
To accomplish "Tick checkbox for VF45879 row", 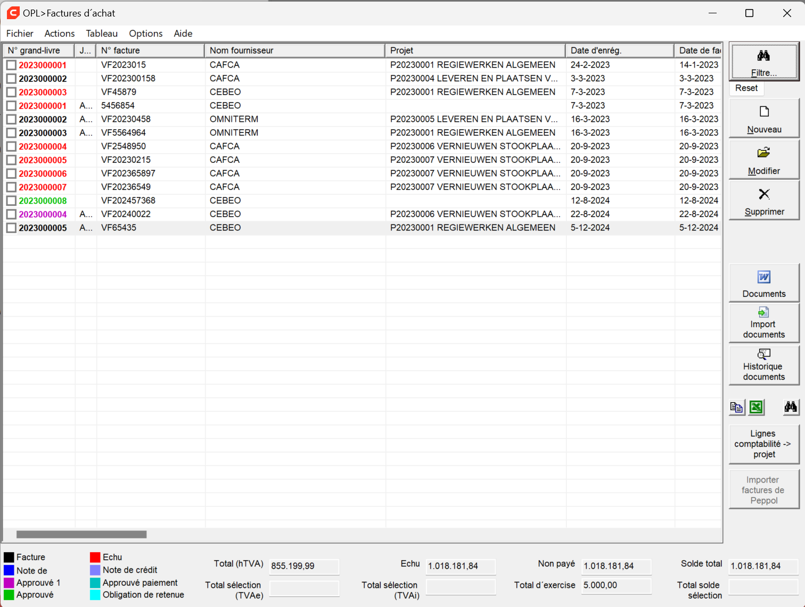I will click(x=11, y=92).
